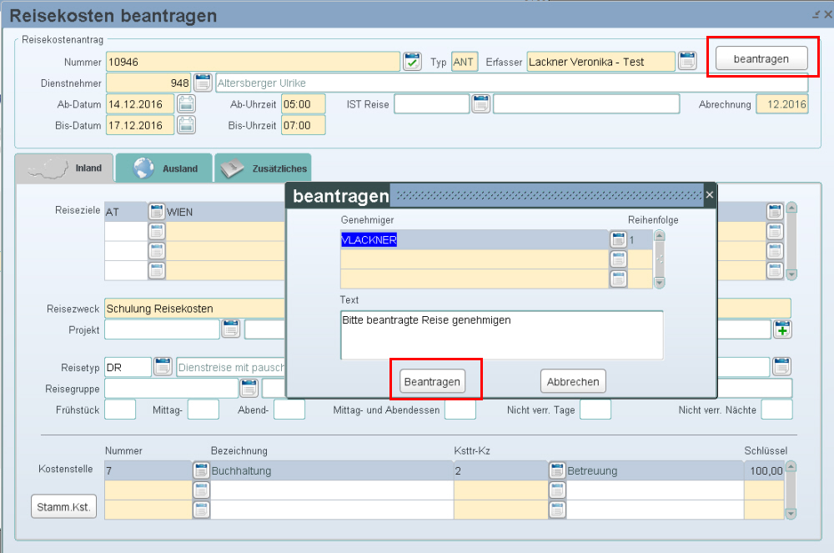Click the Reiseziele list scroll-up arrow
The height and width of the screenshot is (553, 834).
point(791,208)
